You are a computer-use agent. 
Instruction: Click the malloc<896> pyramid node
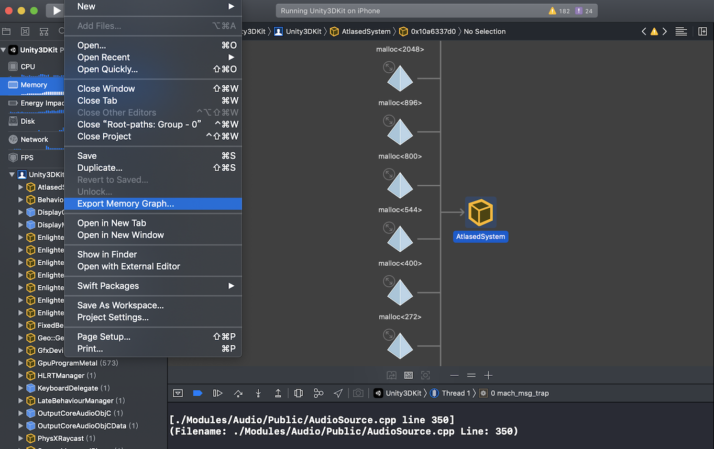(x=400, y=132)
